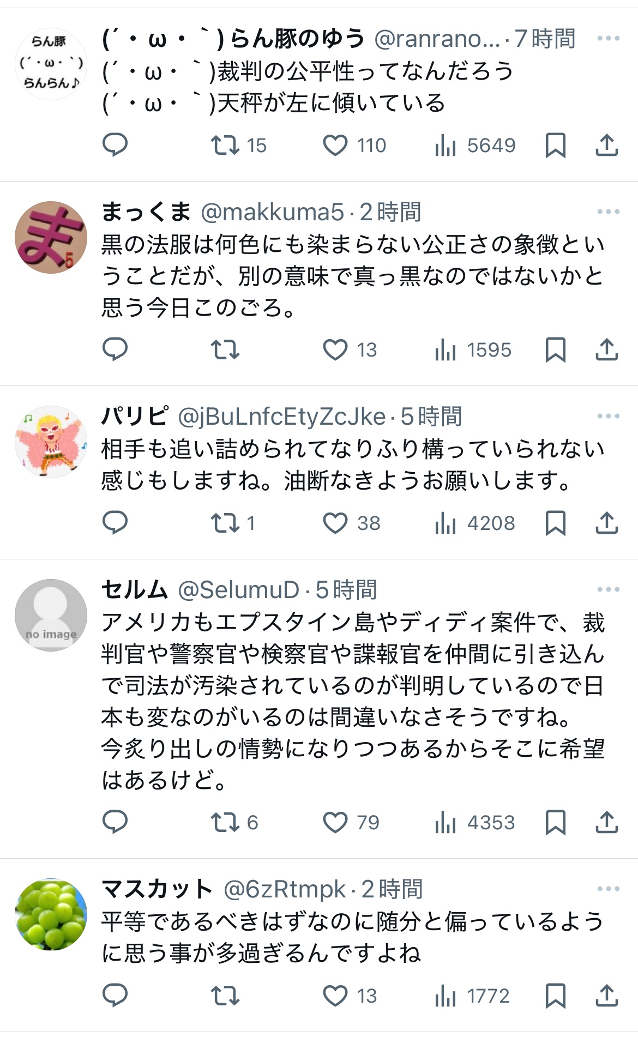Bookmark the まっくま tweet

pos(555,349)
